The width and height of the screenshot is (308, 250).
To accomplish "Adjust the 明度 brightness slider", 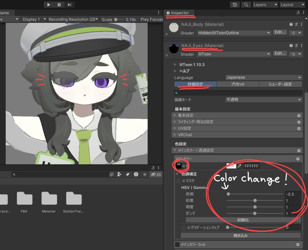I will pos(255,207).
